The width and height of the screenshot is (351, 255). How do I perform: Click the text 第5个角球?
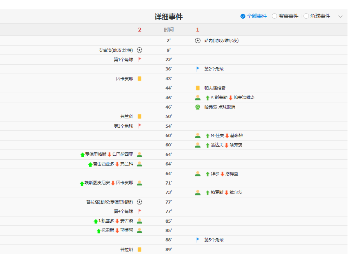214,240
